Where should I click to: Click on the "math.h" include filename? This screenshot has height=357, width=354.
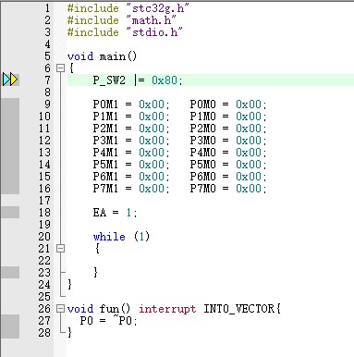click(x=151, y=20)
